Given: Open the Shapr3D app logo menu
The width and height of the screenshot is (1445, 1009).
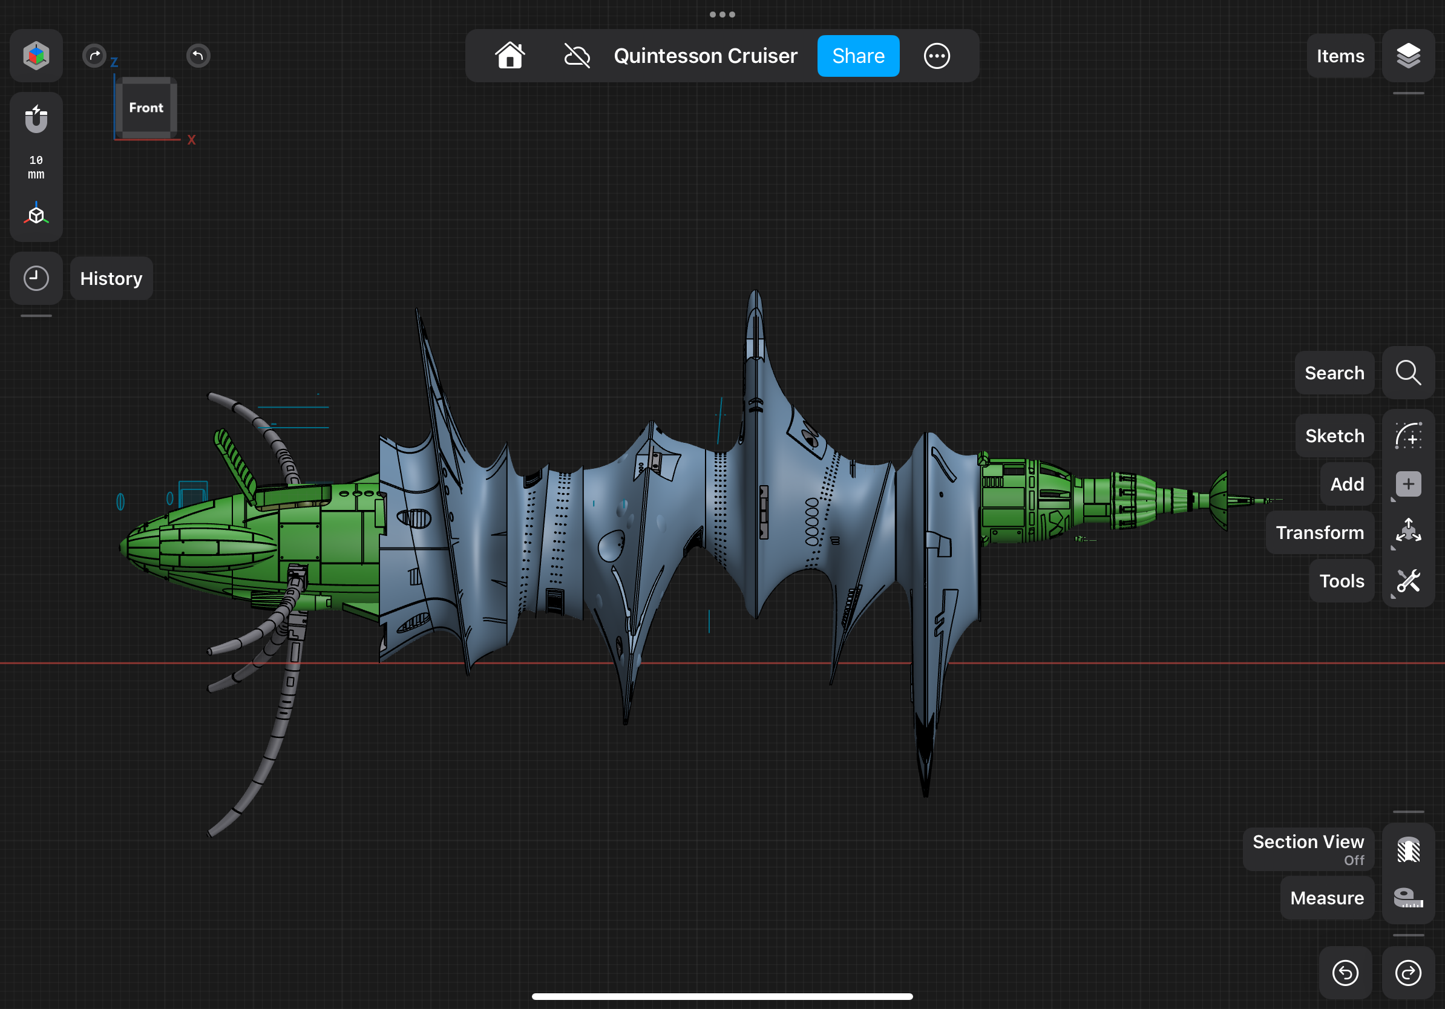Looking at the screenshot, I should pyautogui.click(x=36, y=56).
